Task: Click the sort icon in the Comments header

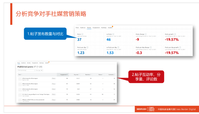Action: click(x=114, y=74)
